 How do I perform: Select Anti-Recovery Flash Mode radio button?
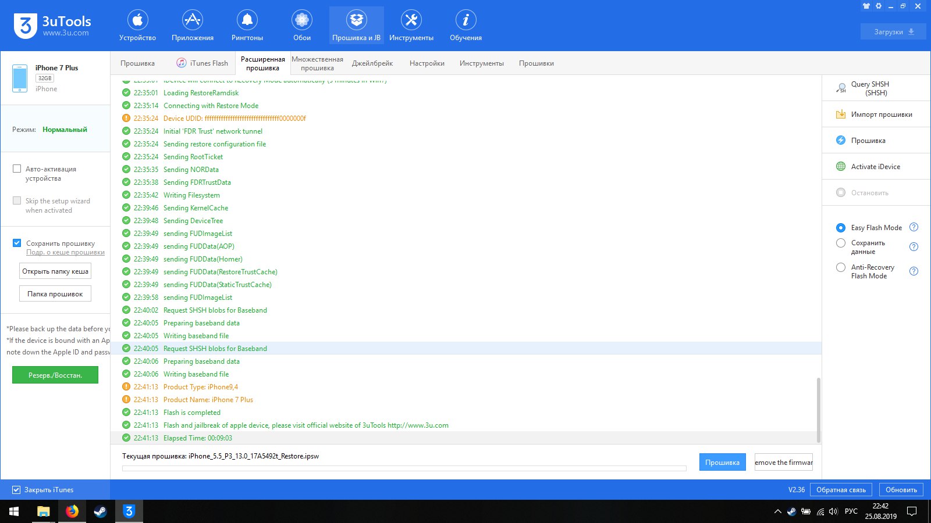point(841,267)
